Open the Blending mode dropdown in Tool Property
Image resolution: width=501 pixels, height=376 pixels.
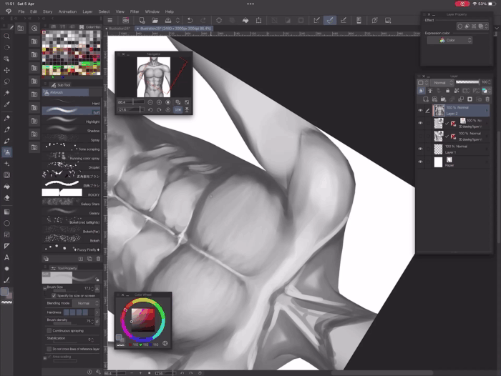pos(86,303)
